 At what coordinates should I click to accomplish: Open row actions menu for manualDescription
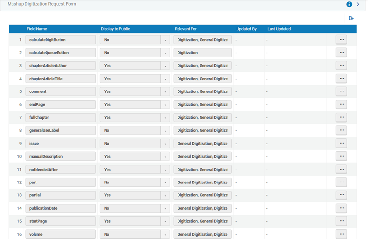[x=342, y=156]
